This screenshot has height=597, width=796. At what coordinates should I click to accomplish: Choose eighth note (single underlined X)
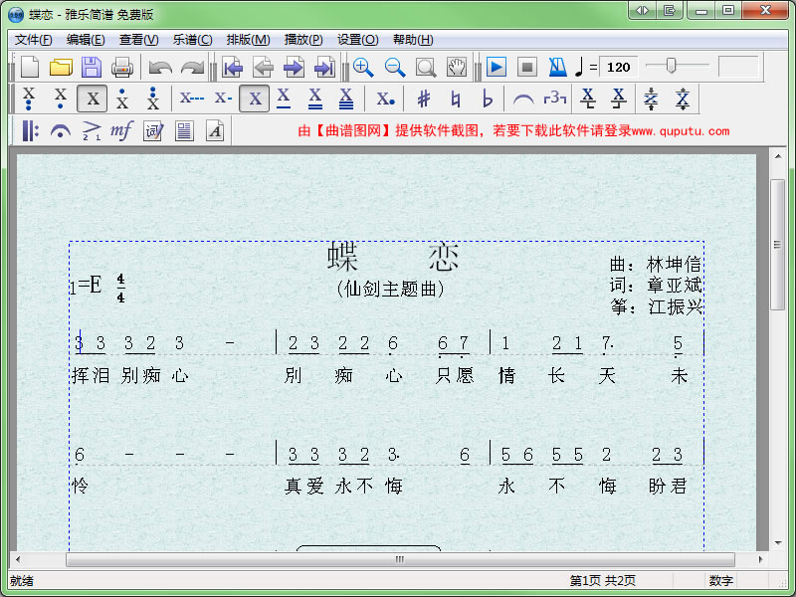point(284,99)
